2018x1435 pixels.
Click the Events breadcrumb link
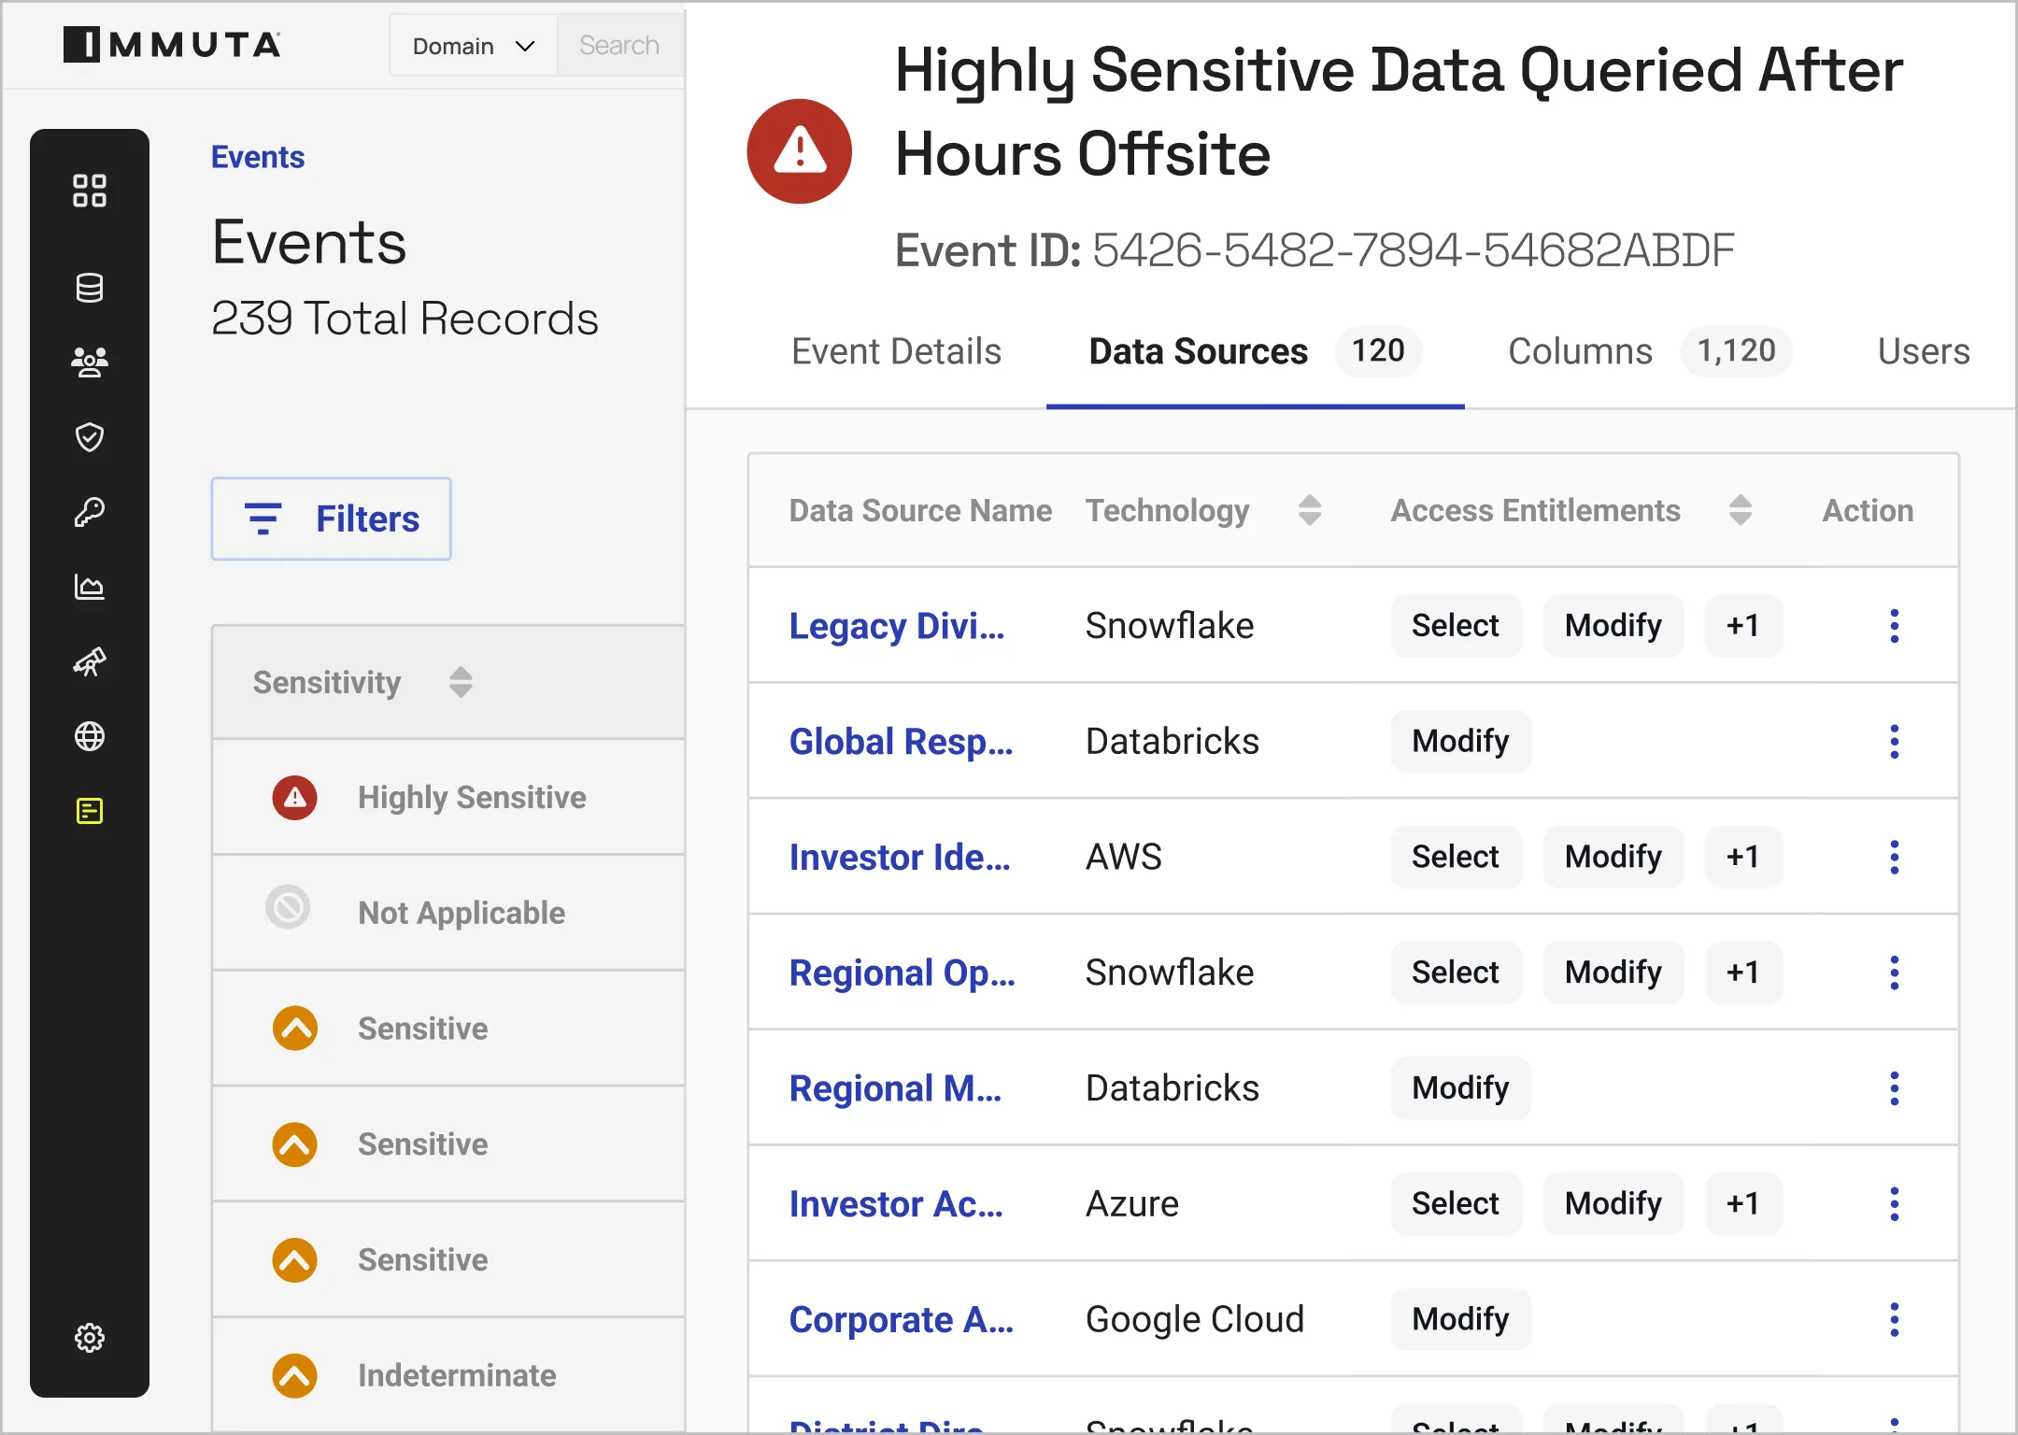pyautogui.click(x=258, y=157)
